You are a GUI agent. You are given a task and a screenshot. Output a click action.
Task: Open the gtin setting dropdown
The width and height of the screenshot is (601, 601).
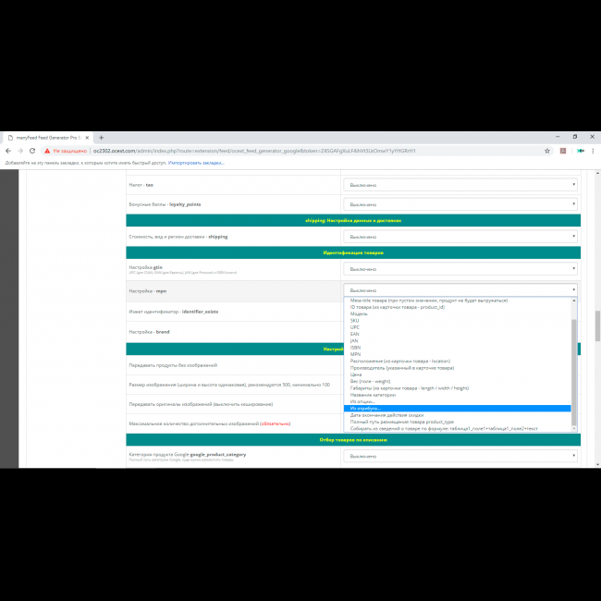[460, 269]
